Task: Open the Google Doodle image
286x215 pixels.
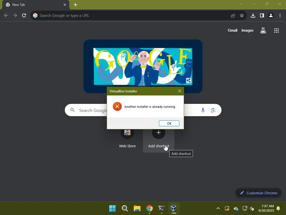Action: 143,66
